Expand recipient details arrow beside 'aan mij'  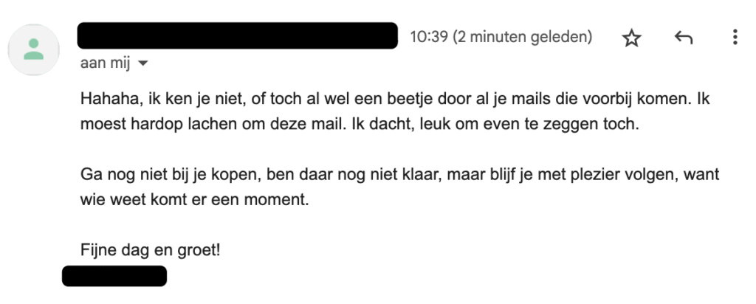click(x=142, y=63)
